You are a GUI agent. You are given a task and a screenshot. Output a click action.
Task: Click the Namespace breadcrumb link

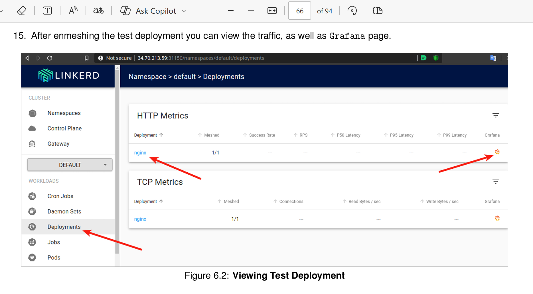147,77
